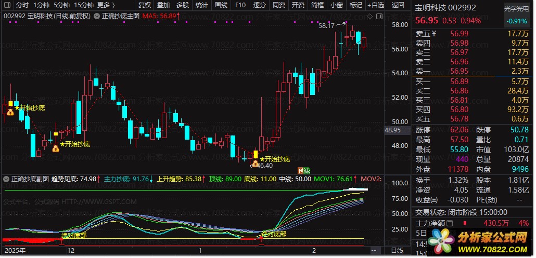Click the 返回 back button
This screenshot has height=258, width=536.
pyautogui.click(x=398, y=5)
